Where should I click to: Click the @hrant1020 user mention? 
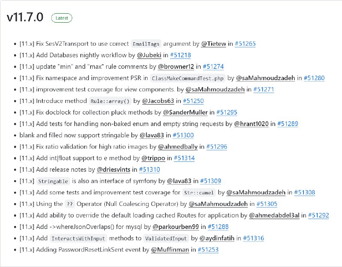point(251,124)
